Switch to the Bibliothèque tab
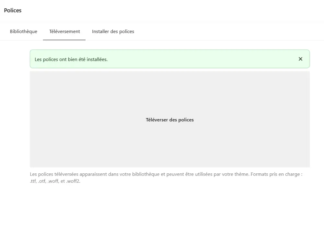Viewport: 324px width, 250px height. (x=24, y=32)
